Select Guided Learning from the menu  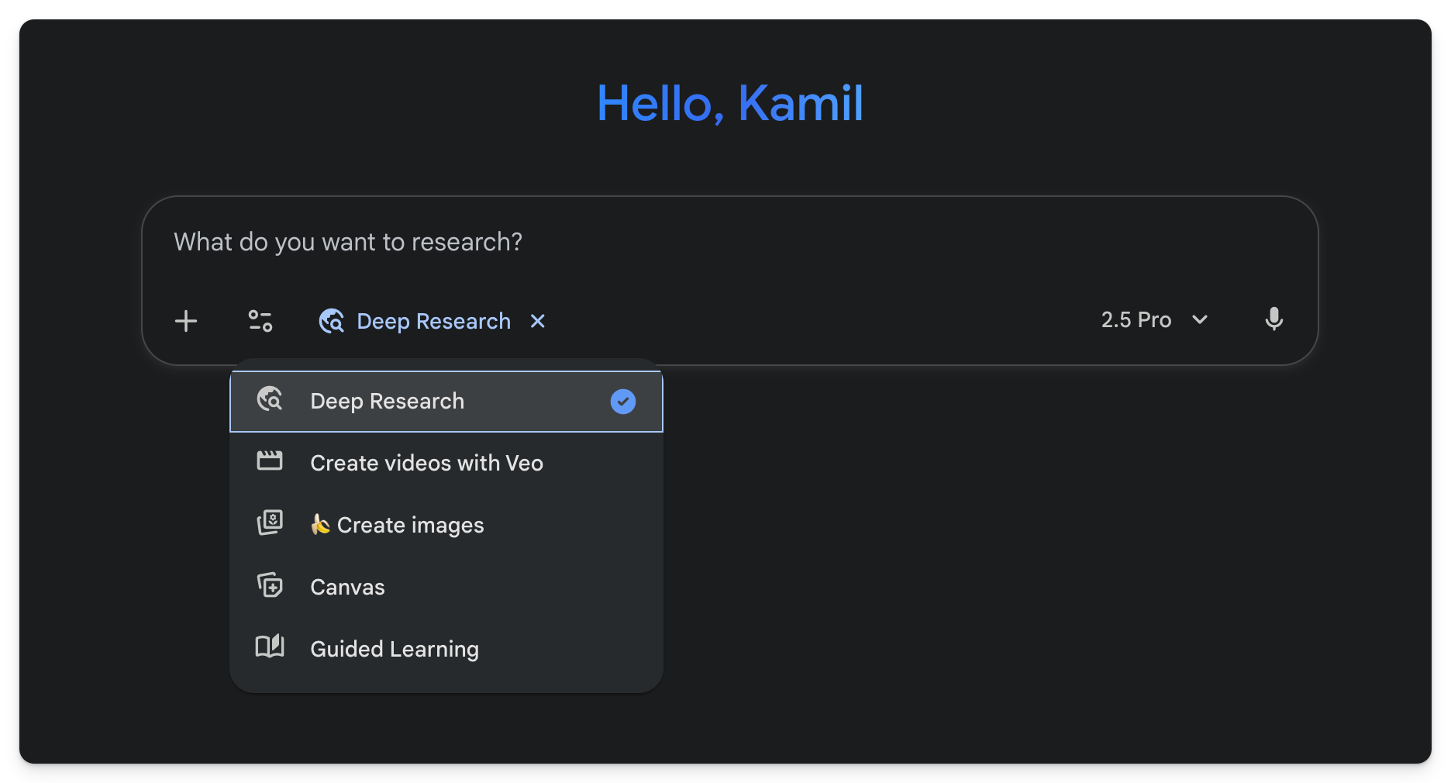pos(446,649)
